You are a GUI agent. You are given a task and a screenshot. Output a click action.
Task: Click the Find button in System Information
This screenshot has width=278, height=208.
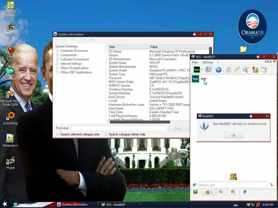[x=178, y=129]
